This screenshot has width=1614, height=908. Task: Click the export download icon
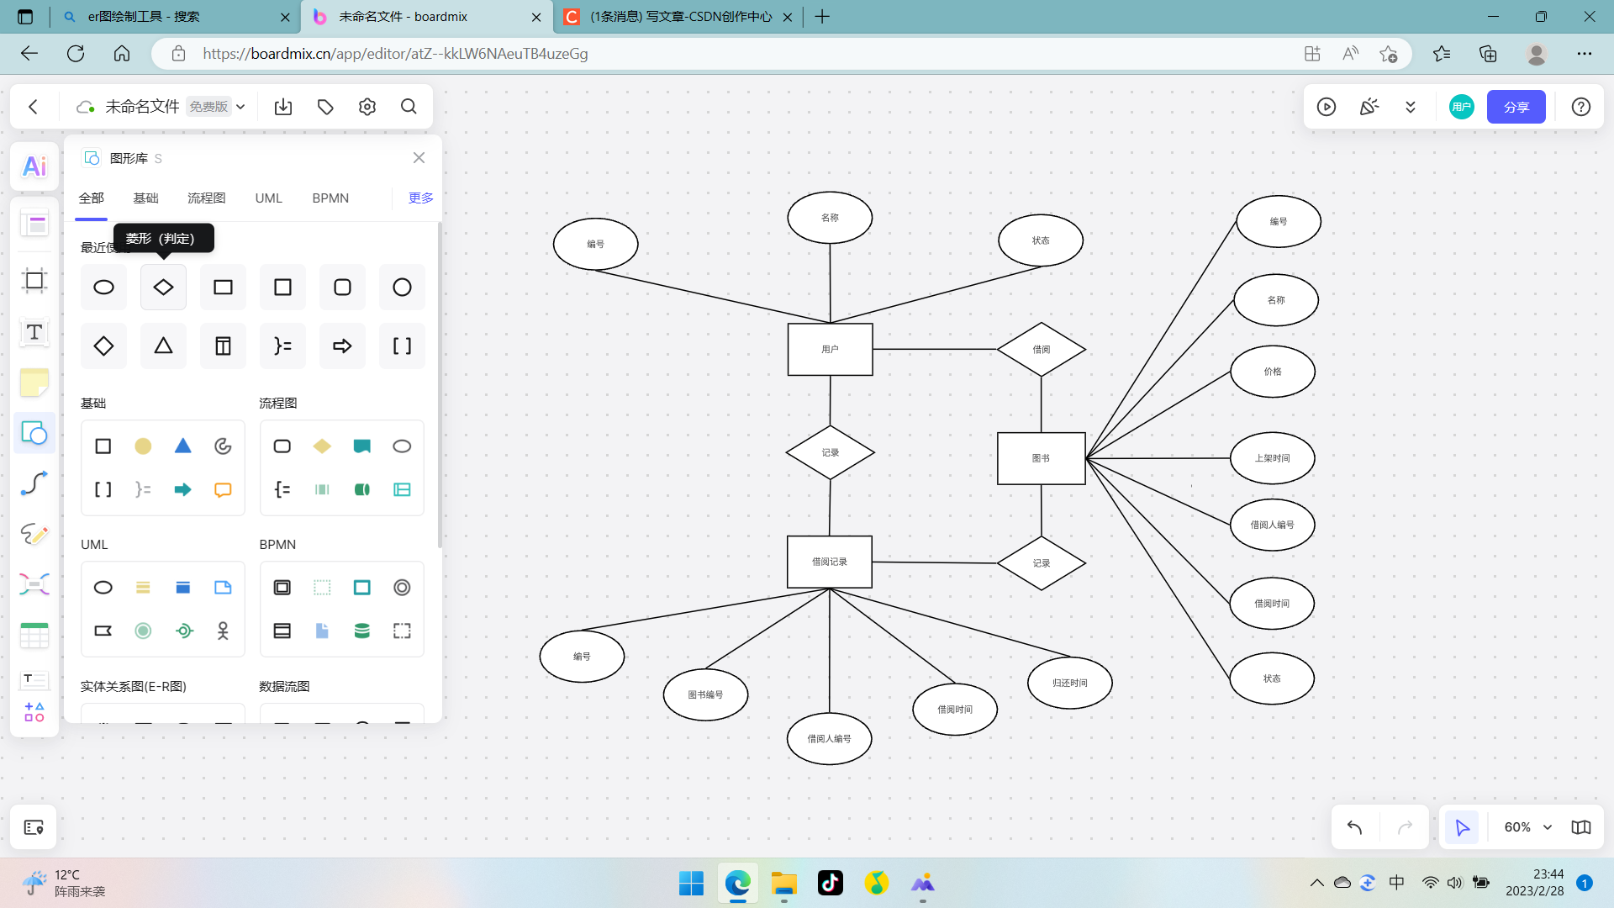click(283, 107)
